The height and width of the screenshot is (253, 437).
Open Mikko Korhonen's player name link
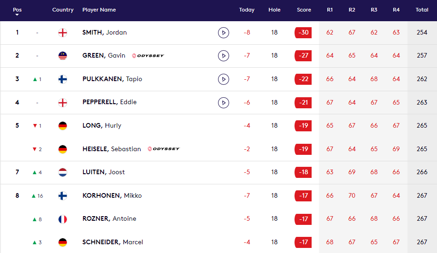tap(112, 195)
